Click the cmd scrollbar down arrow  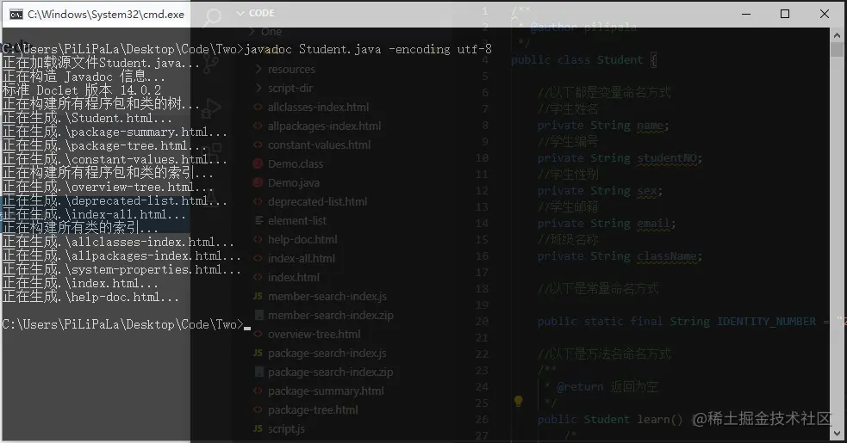[x=837, y=434]
